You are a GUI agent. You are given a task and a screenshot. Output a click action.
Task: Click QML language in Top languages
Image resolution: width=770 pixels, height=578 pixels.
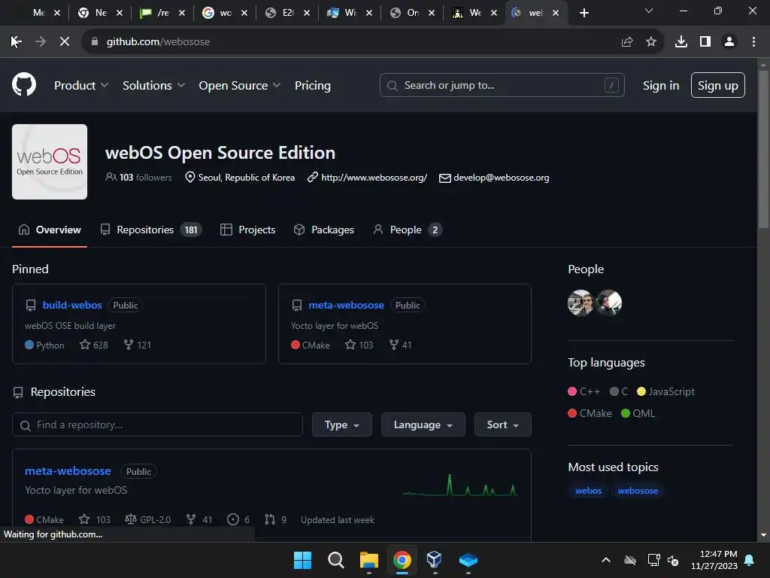pos(638,413)
